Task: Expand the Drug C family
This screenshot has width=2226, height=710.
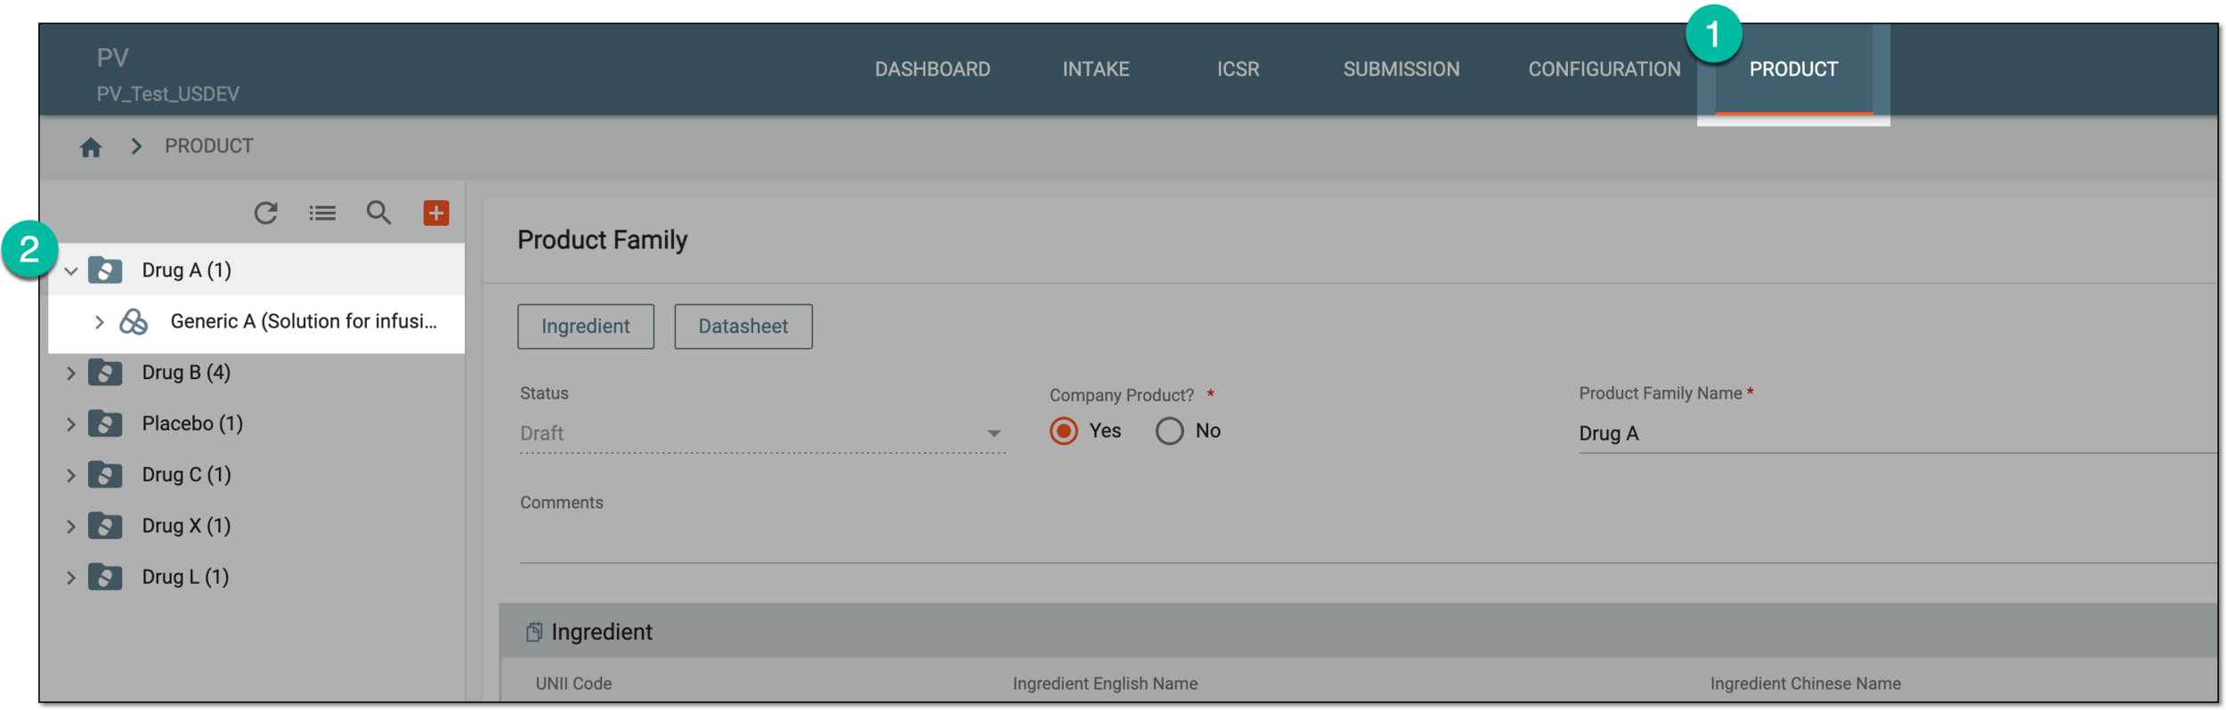Action: pos(71,475)
